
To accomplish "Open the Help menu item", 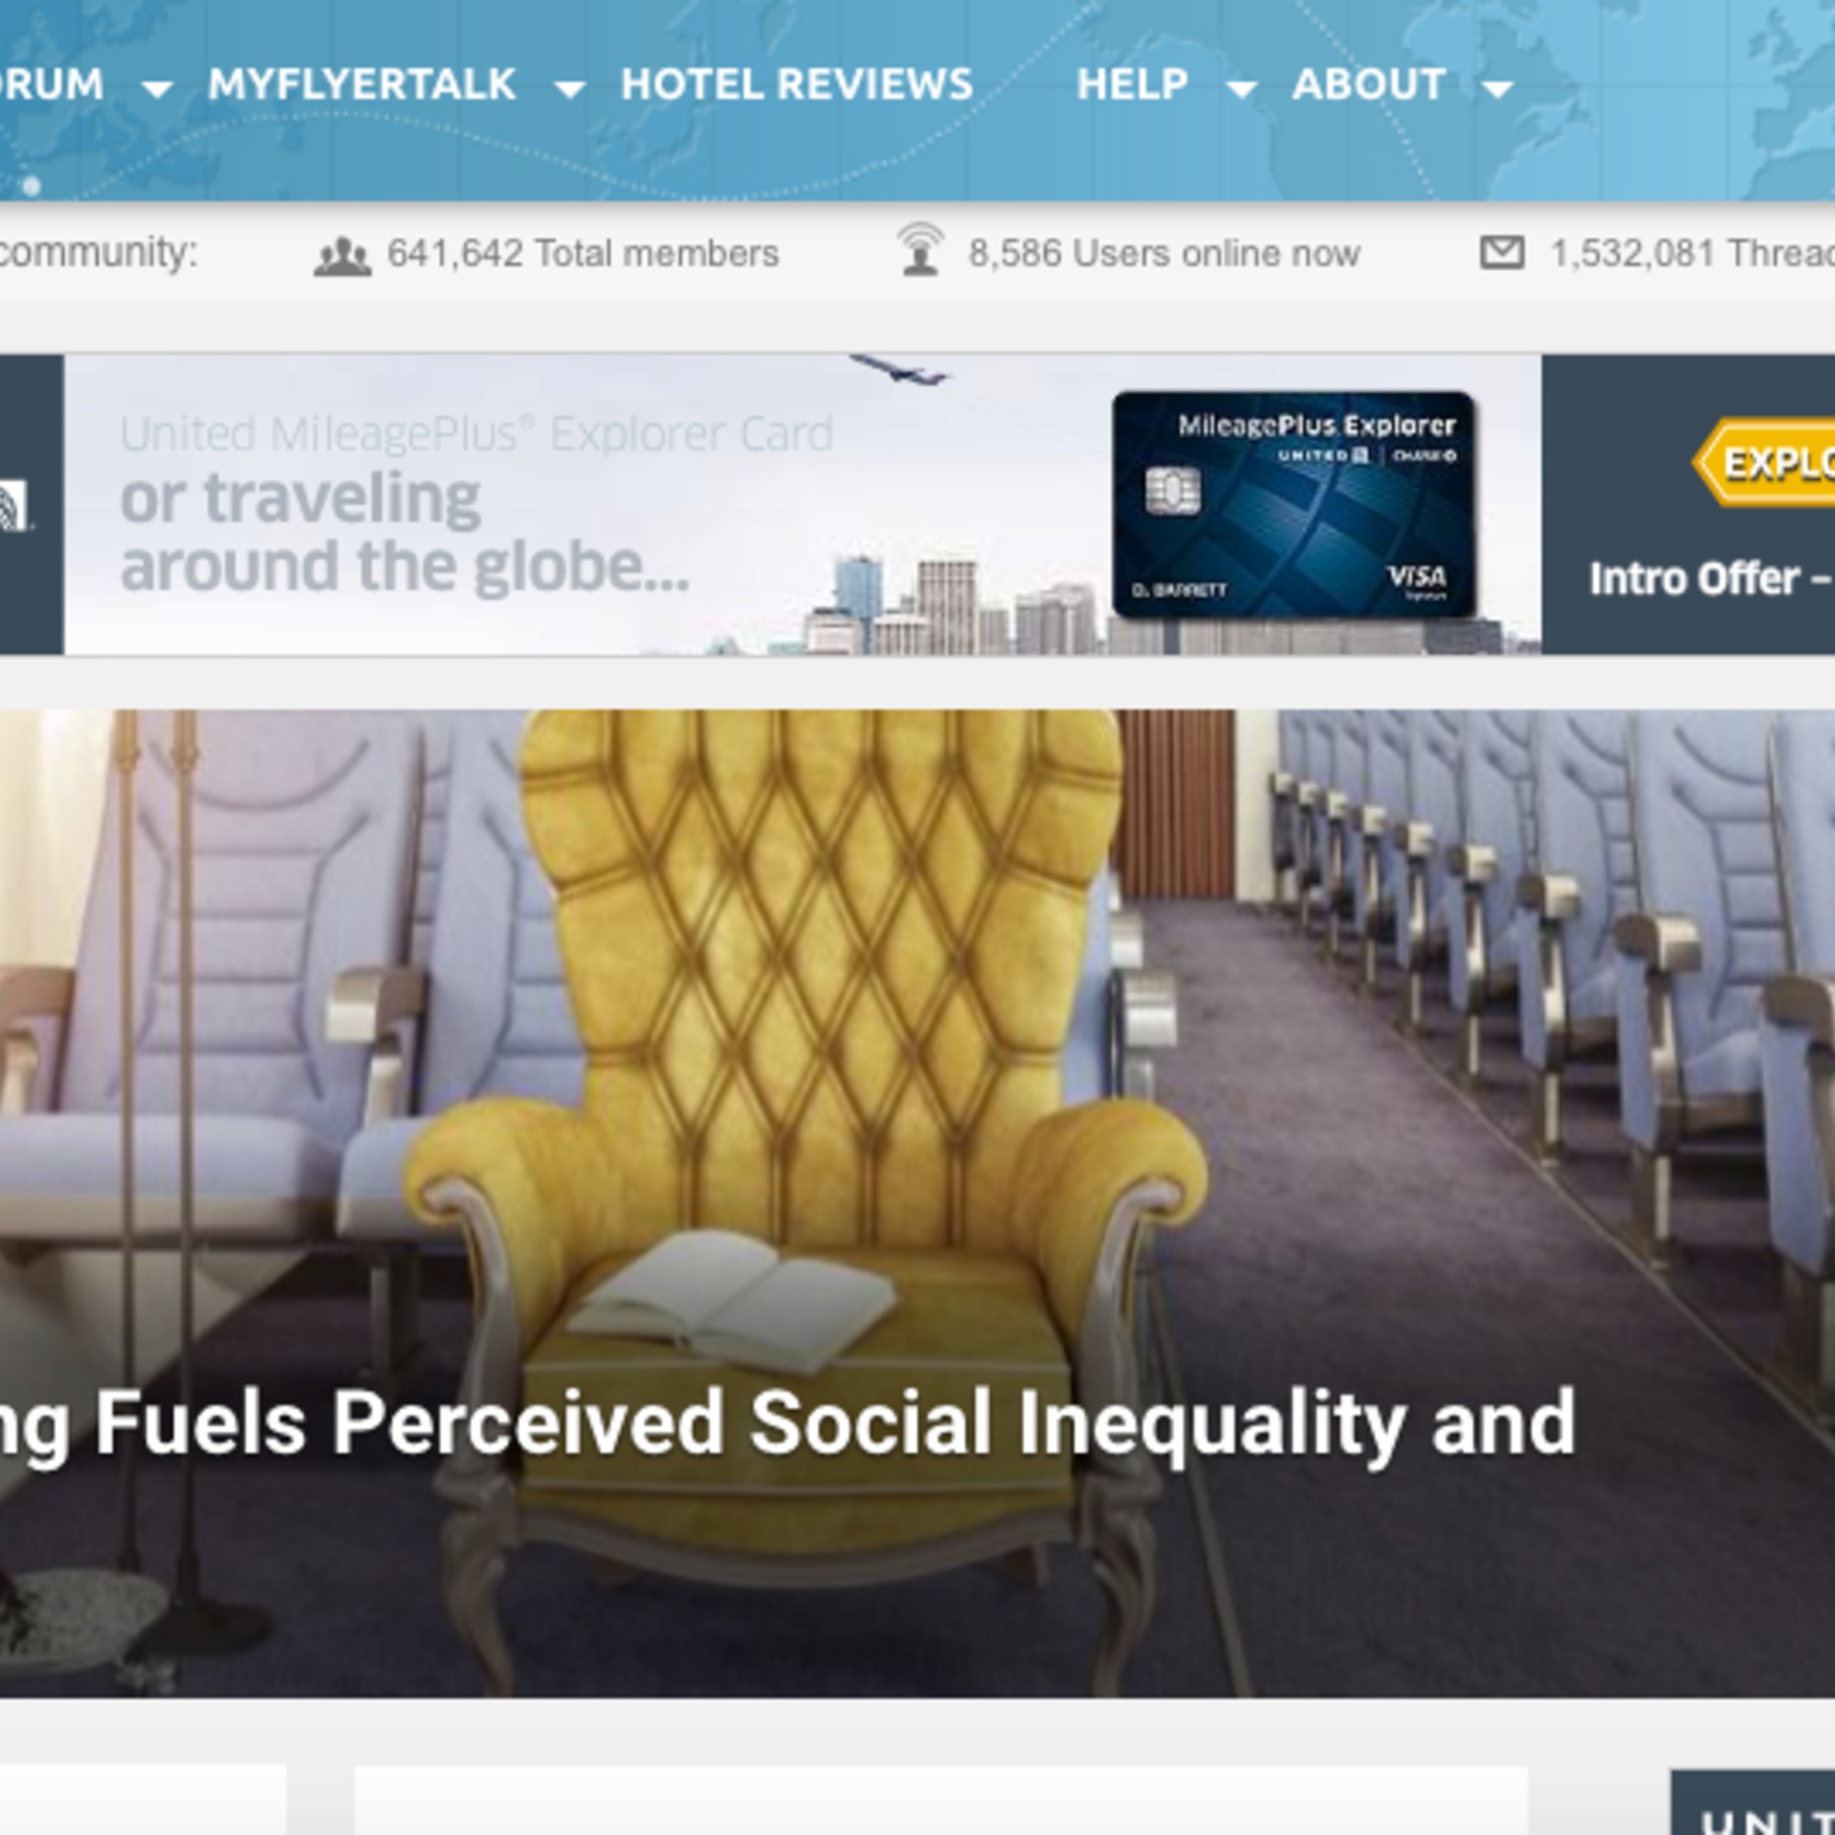I will click(1132, 84).
